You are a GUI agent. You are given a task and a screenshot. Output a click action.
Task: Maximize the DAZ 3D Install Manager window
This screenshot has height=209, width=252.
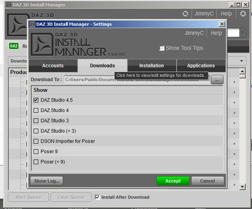click(x=239, y=5)
